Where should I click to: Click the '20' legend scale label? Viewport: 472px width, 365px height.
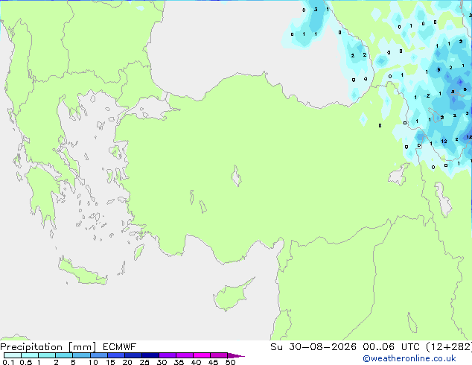pos(127,362)
